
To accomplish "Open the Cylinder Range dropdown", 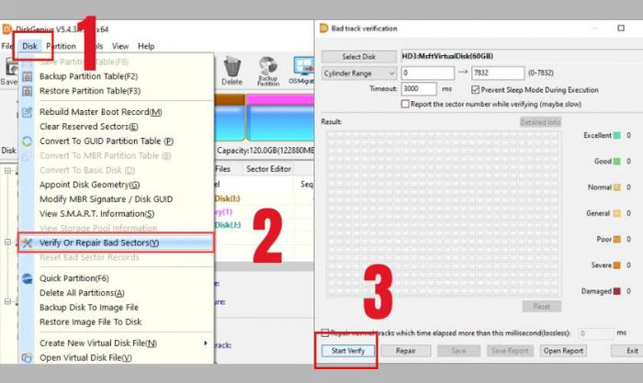I will [359, 73].
